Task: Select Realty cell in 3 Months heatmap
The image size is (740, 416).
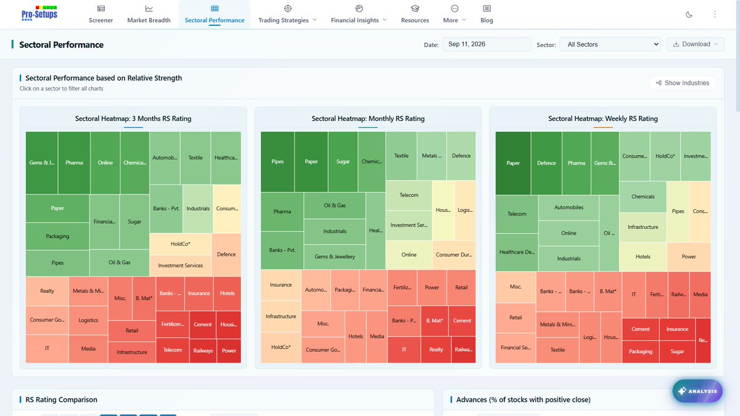Action: coord(47,291)
